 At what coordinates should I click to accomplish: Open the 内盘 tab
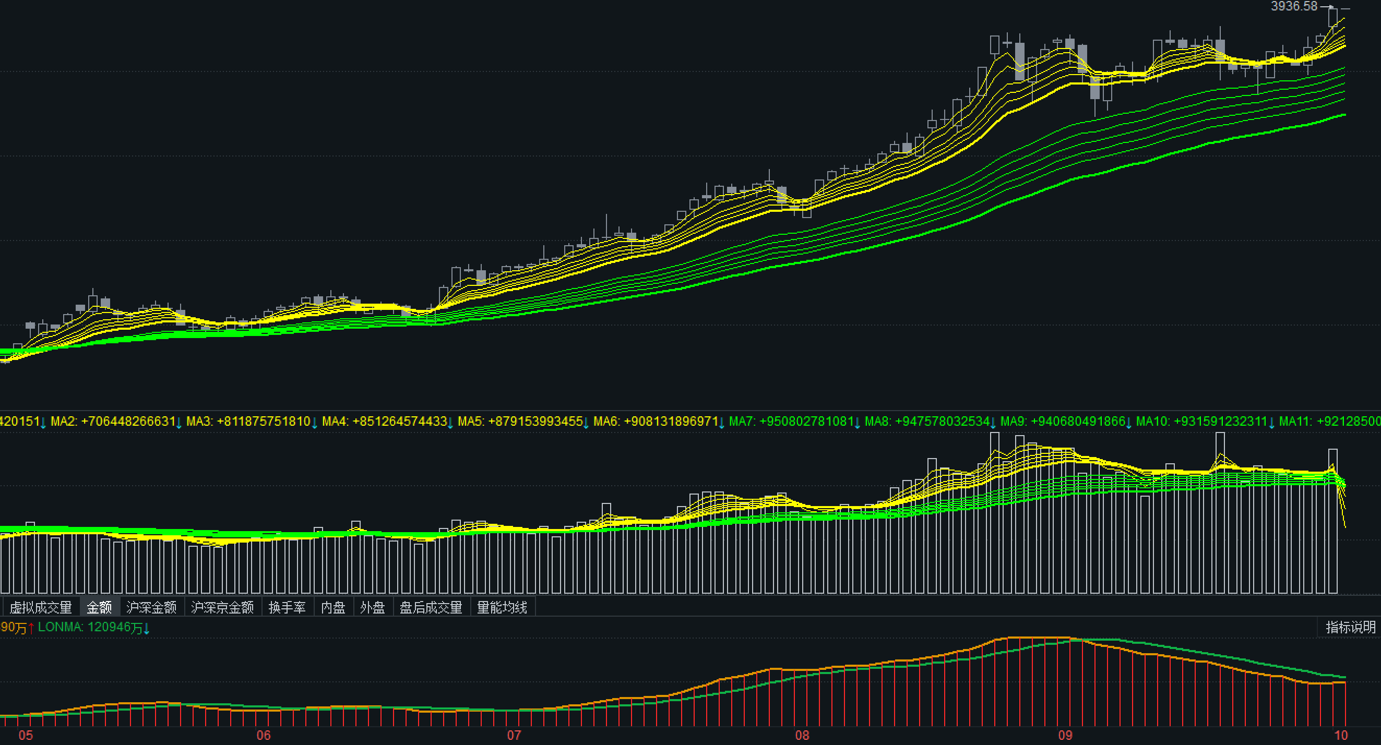point(333,607)
